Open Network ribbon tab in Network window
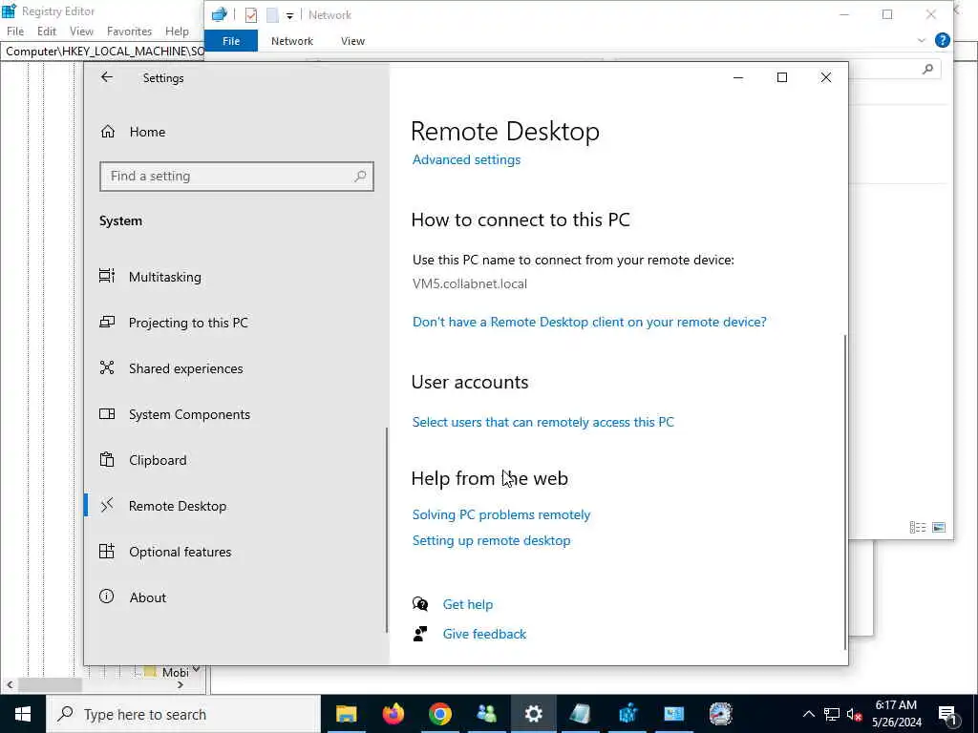This screenshot has width=978, height=733. click(x=292, y=41)
